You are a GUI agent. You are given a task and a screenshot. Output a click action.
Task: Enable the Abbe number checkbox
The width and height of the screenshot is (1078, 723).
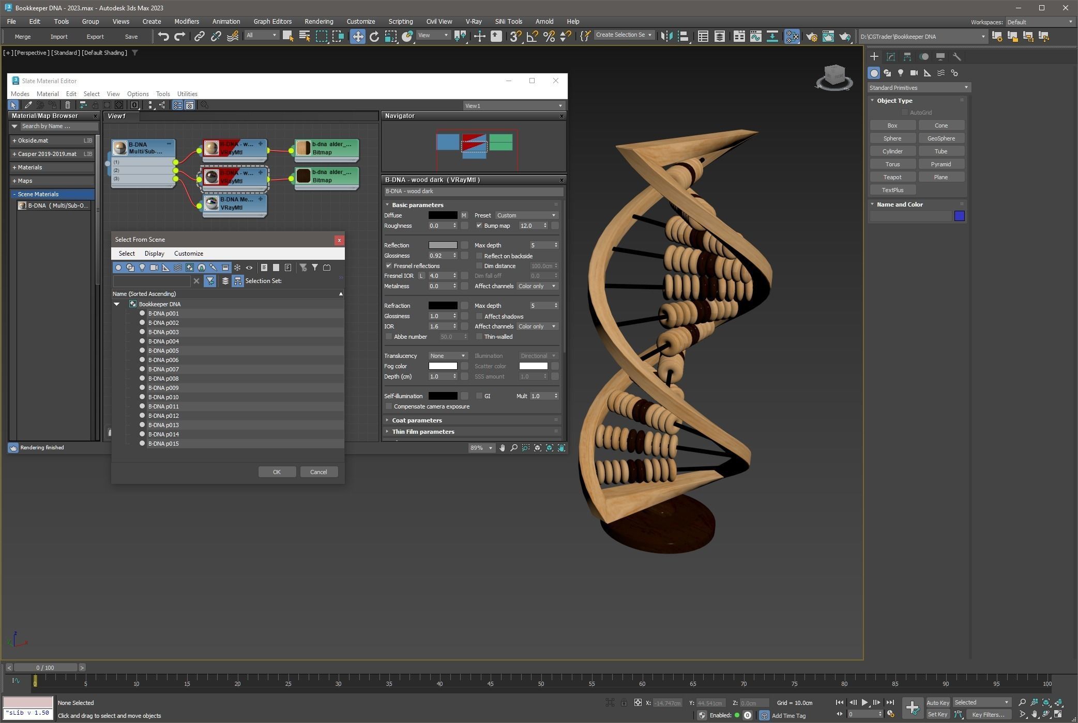pyautogui.click(x=388, y=337)
